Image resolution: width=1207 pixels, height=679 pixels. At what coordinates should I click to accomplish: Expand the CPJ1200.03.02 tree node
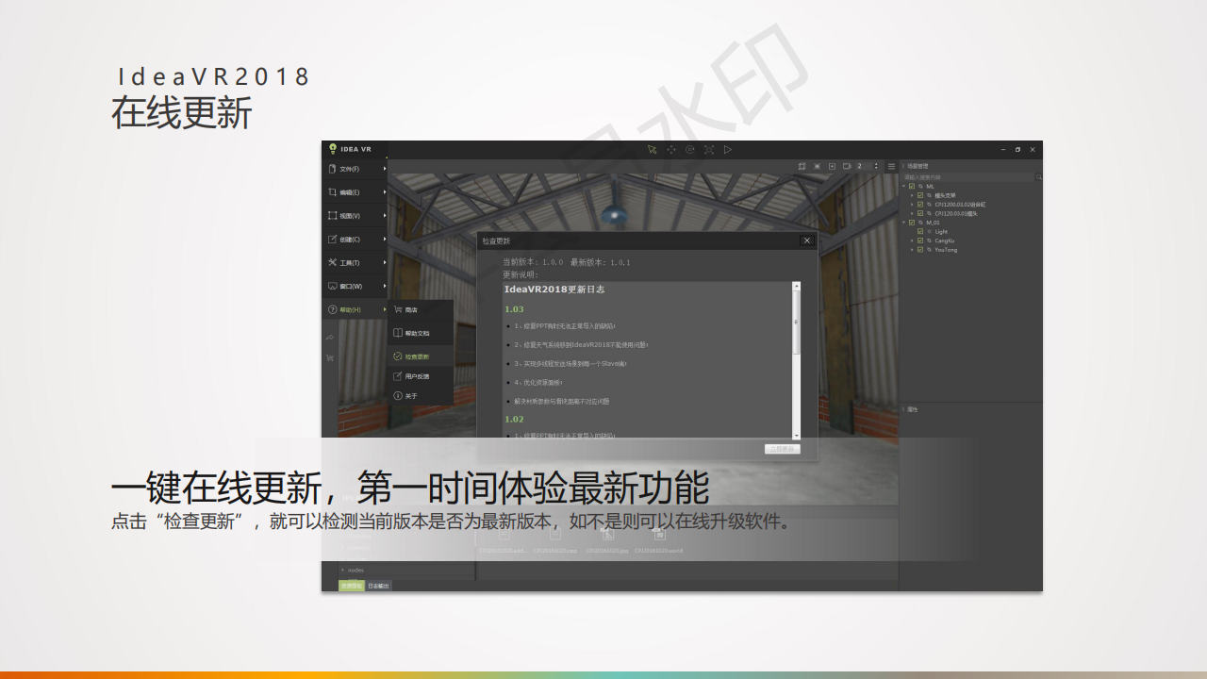pos(912,205)
